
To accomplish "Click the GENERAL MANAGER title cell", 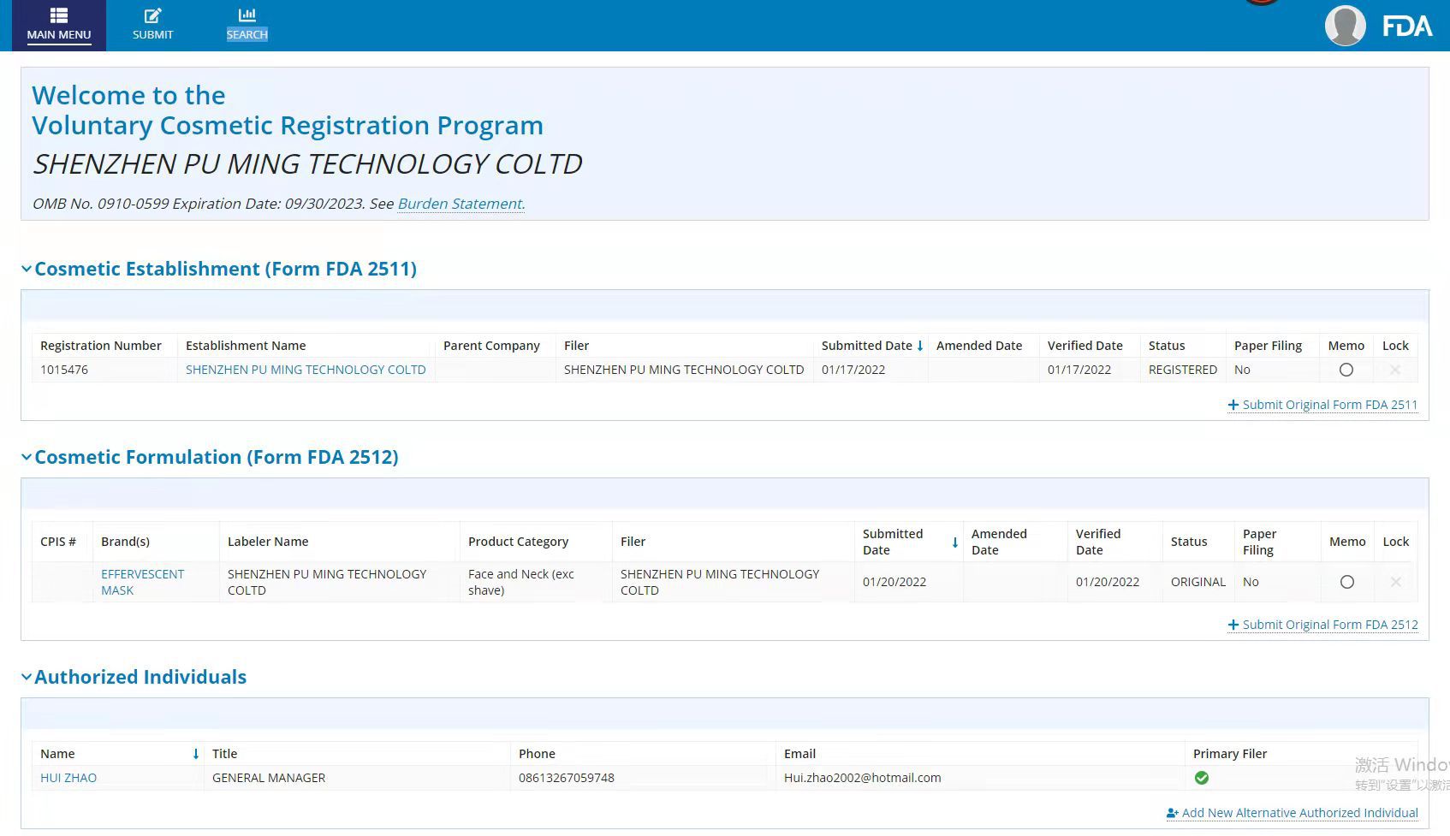I will coord(269,778).
